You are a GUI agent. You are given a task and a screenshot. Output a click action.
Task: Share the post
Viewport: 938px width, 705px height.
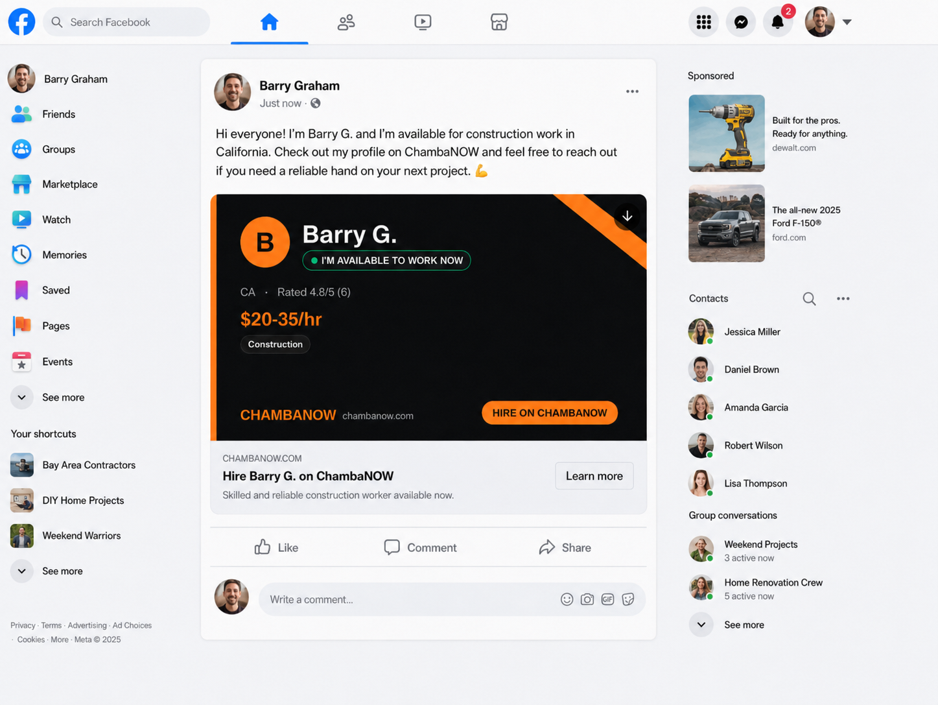[x=565, y=547]
